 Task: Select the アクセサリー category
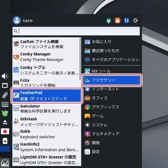[x=111, y=80]
